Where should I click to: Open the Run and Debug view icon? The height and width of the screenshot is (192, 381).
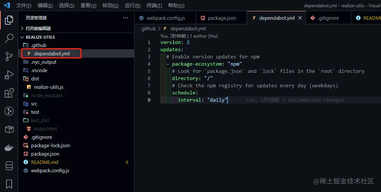pos(9,75)
